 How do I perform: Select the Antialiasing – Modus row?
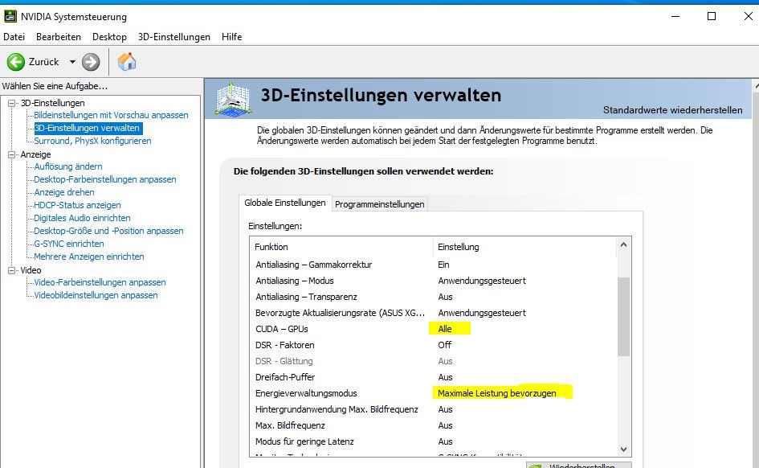click(433, 281)
